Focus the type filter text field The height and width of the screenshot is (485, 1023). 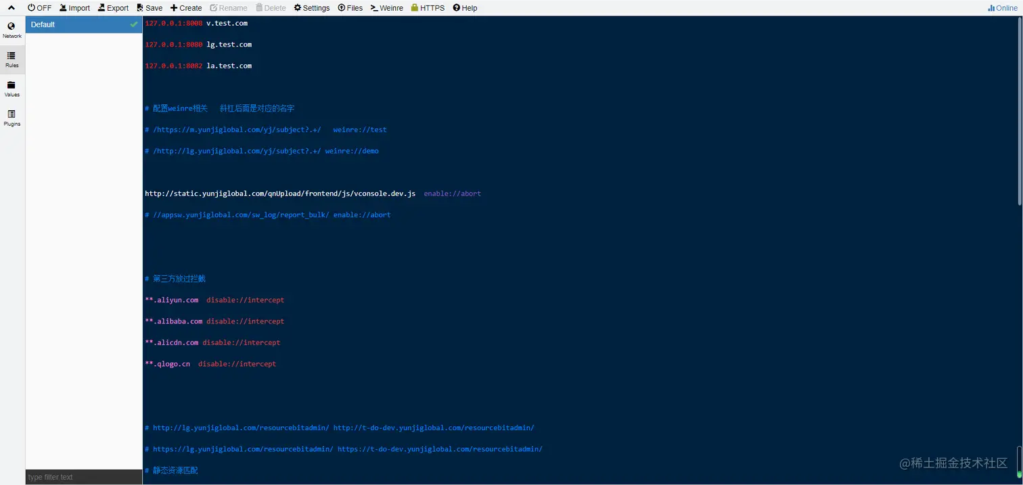[84, 477]
